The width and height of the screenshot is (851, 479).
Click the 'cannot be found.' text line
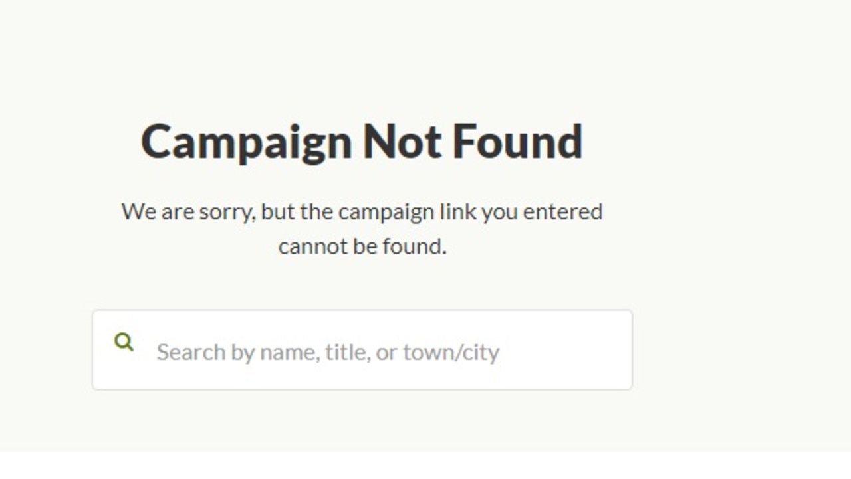(x=362, y=246)
